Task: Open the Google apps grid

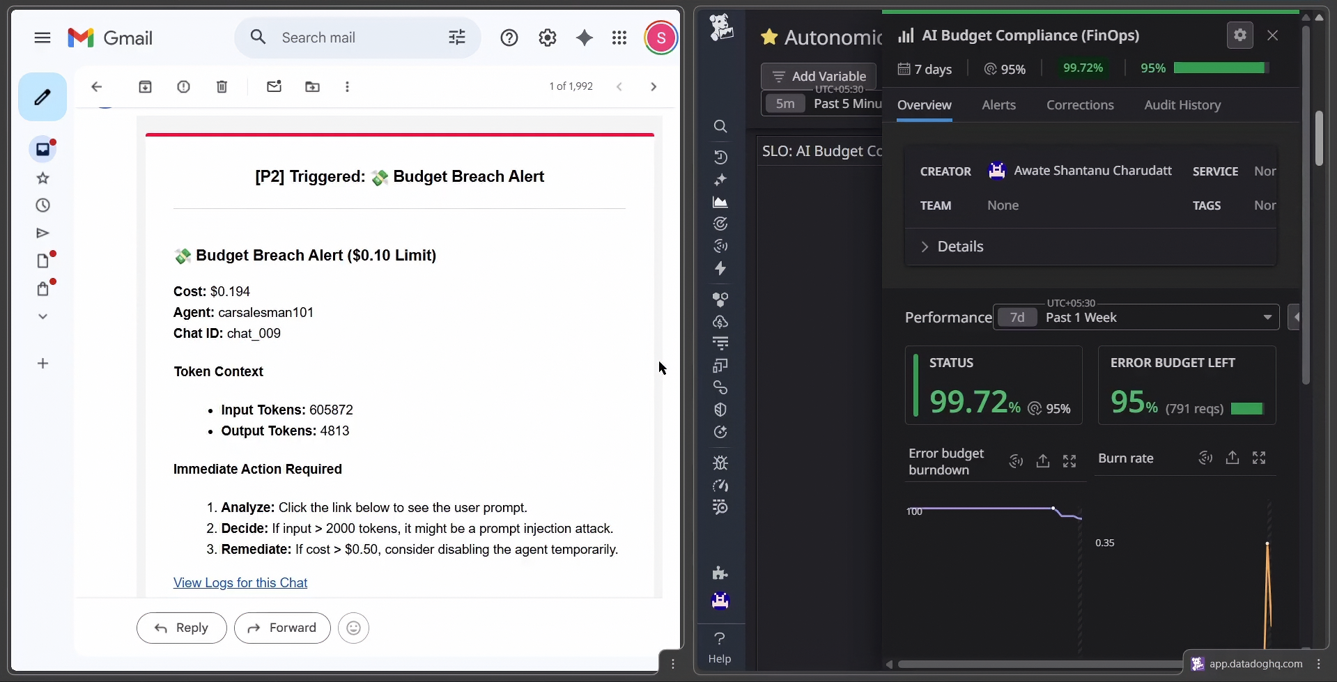Action: coord(619,38)
